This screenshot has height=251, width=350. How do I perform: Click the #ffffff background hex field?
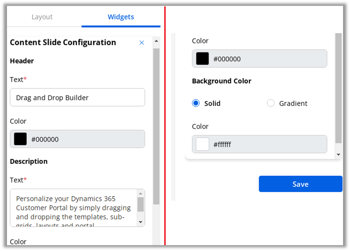(268, 144)
